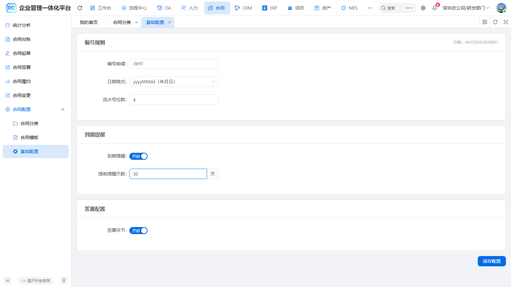Viewport: 511px width, 287px height.
Task: Go to 合同起草 in the sidebar
Action: tap(35, 53)
